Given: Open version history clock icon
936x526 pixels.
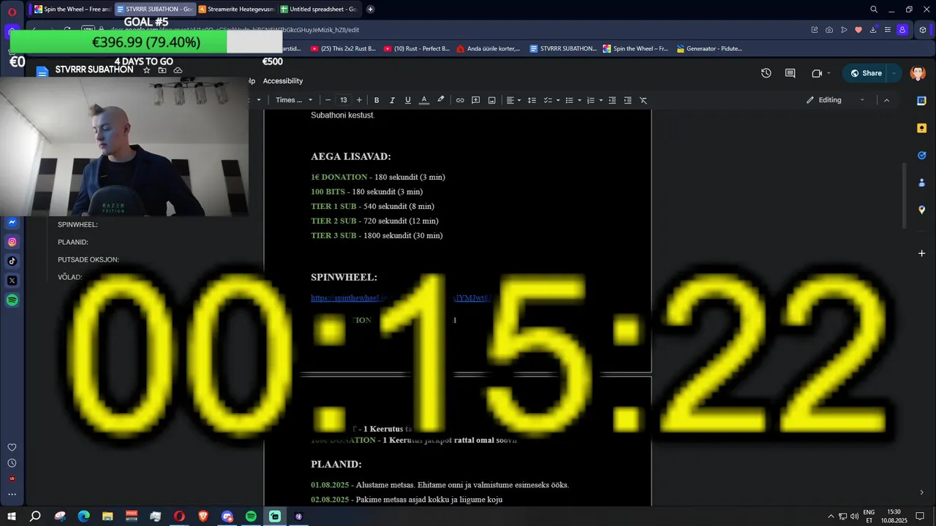Looking at the screenshot, I should coord(766,73).
